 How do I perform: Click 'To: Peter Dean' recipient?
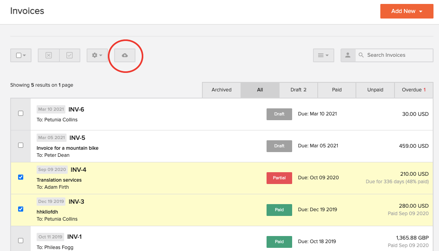(53, 155)
